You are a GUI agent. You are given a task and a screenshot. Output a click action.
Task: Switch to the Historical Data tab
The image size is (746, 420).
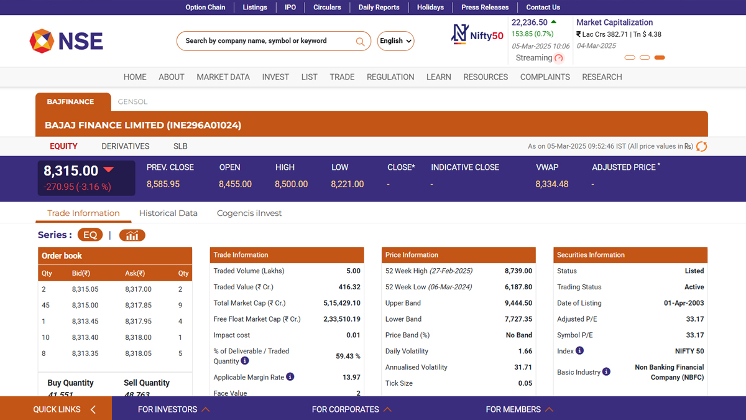[168, 213]
